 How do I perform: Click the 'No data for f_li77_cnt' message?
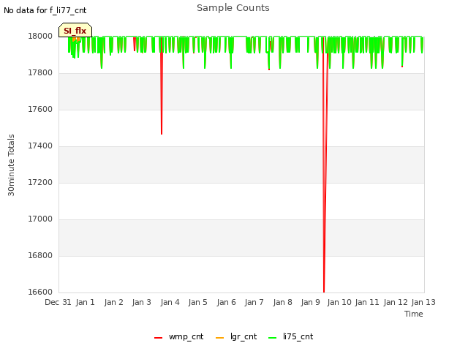coord(45,10)
